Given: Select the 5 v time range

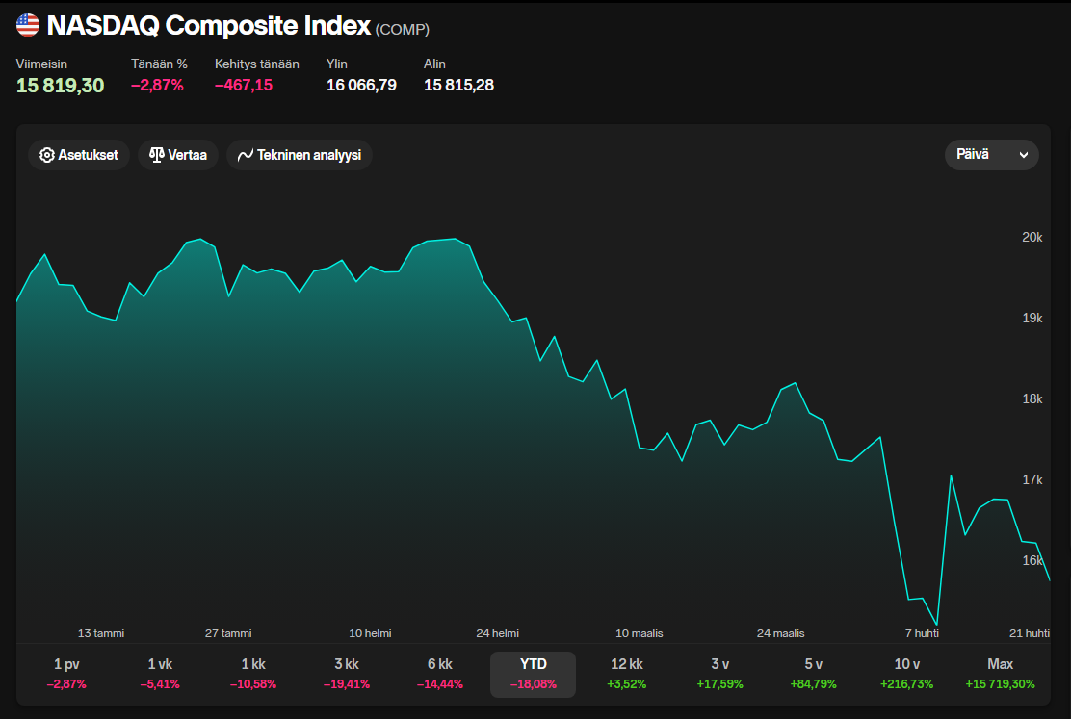Looking at the screenshot, I should pos(813,674).
